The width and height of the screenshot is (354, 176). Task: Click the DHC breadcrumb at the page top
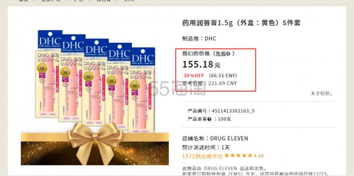tap(129, 1)
